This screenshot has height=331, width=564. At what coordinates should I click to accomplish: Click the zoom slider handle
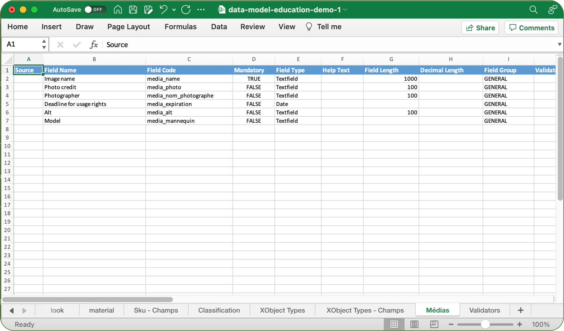point(485,324)
